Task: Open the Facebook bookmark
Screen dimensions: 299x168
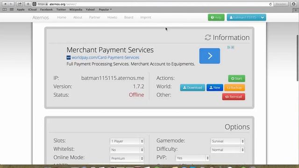Action: (46, 9)
